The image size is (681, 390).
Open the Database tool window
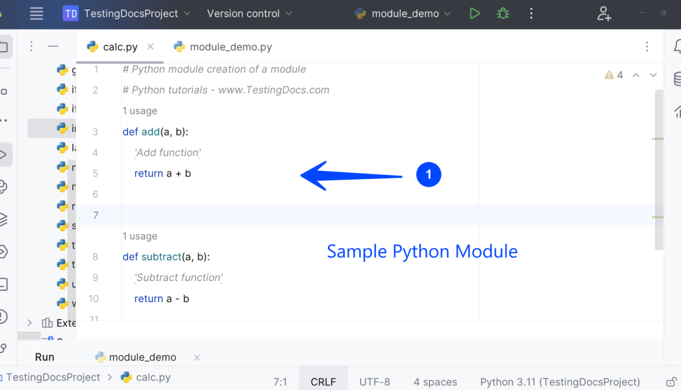677,79
